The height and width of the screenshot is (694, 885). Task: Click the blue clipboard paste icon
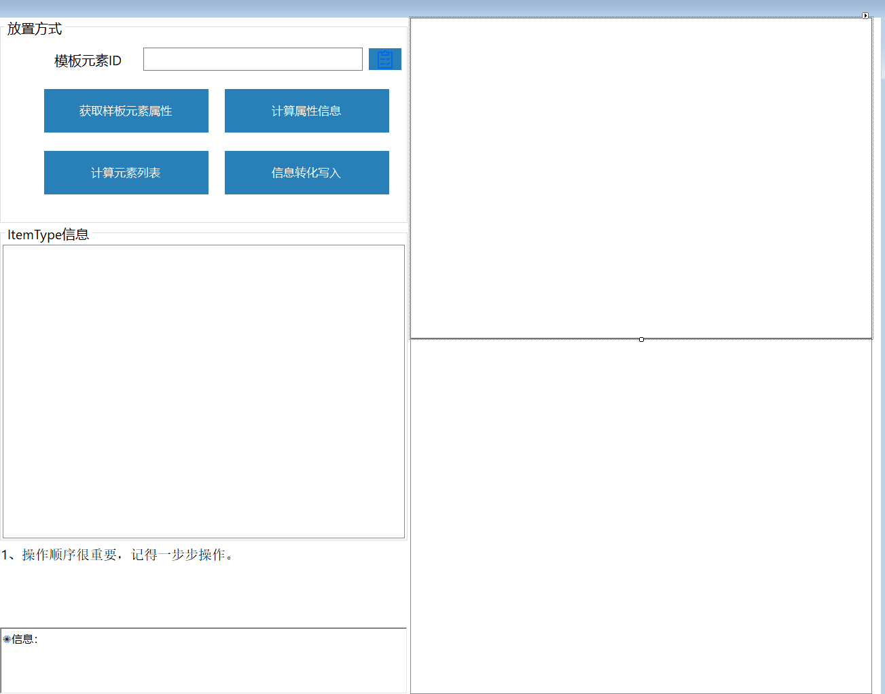(x=384, y=59)
